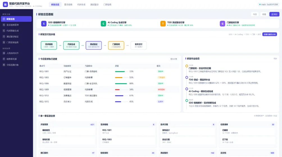Select the 代码生成 pipeline stage box
Viewport: 282px width, 157px height.
tap(71, 45)
